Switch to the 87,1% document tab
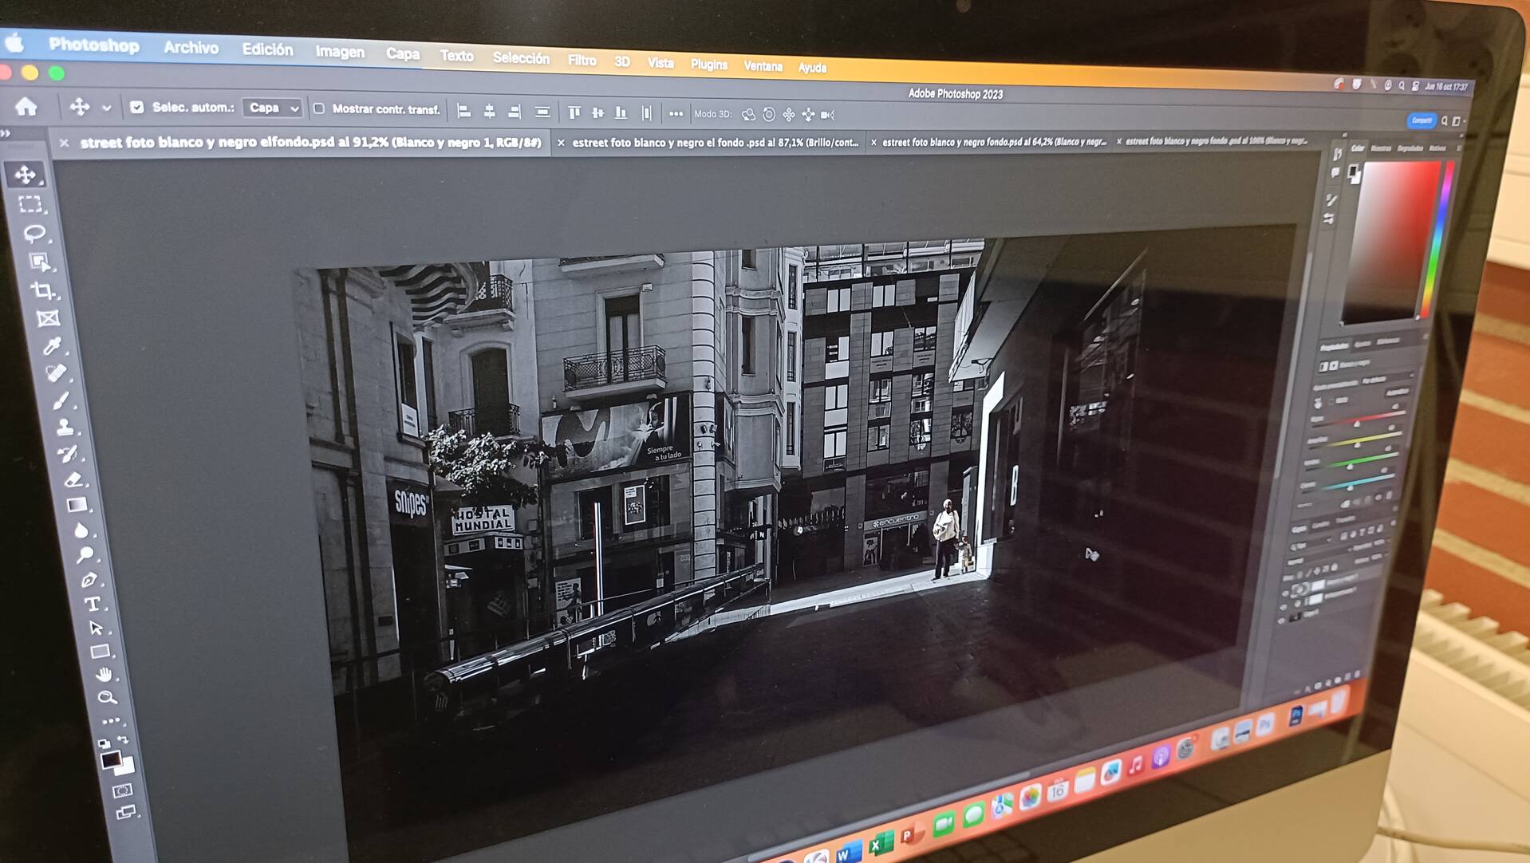 click(714, 143)
